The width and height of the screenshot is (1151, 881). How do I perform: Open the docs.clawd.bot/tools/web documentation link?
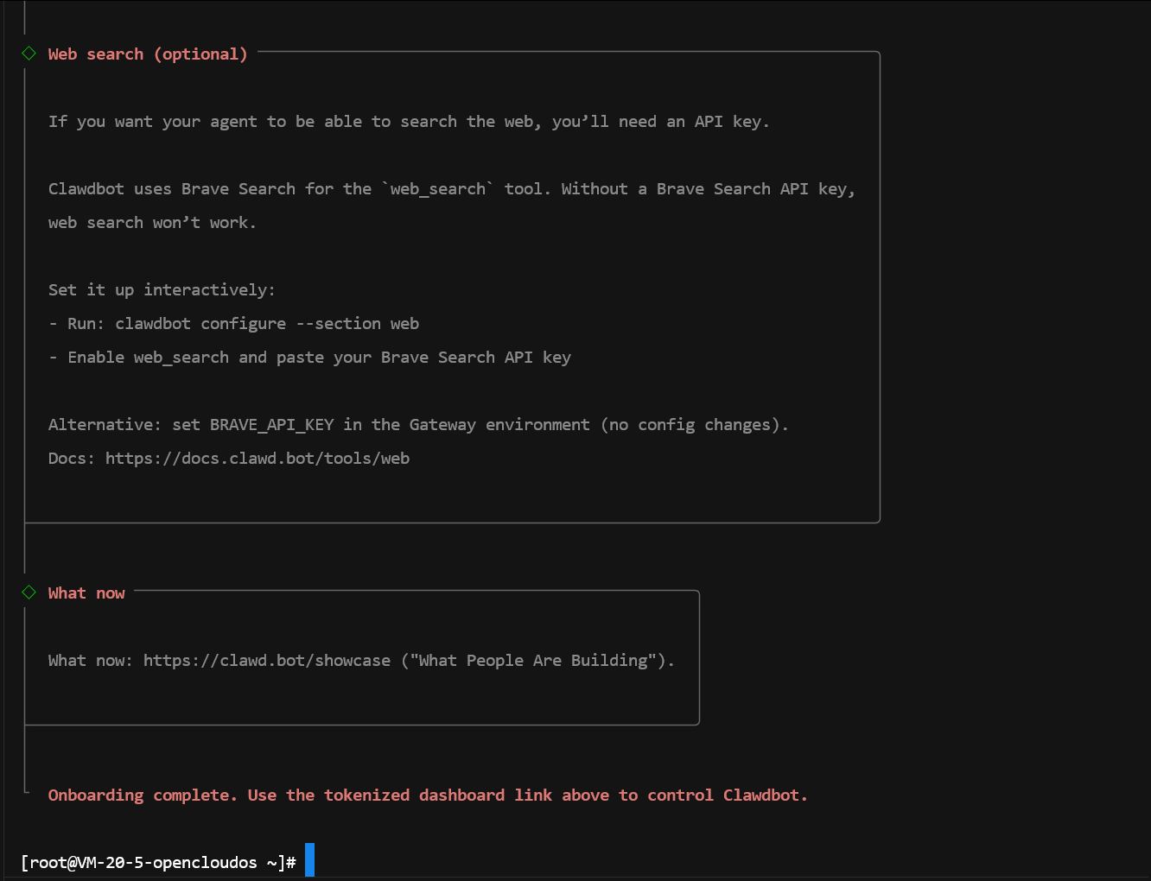pyautogui.click(x=257, y=459)
